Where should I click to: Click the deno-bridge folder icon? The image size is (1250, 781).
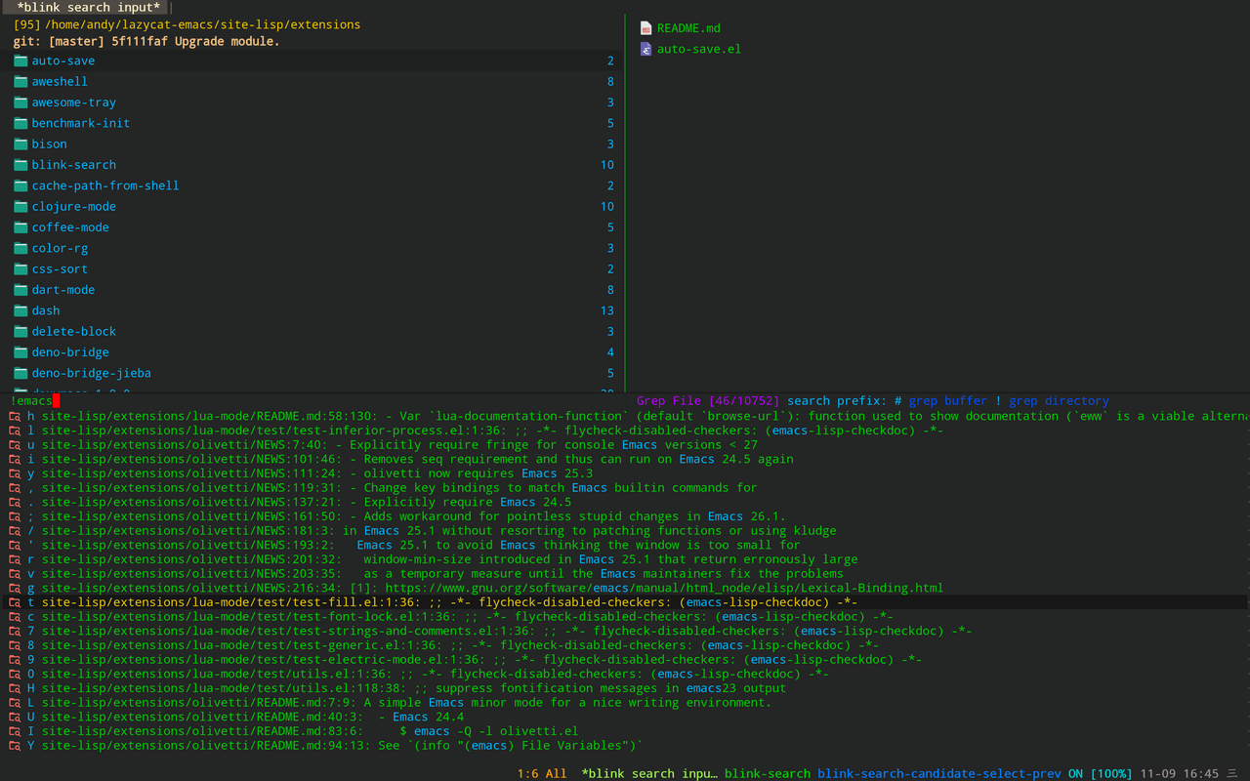pos(21,352)
